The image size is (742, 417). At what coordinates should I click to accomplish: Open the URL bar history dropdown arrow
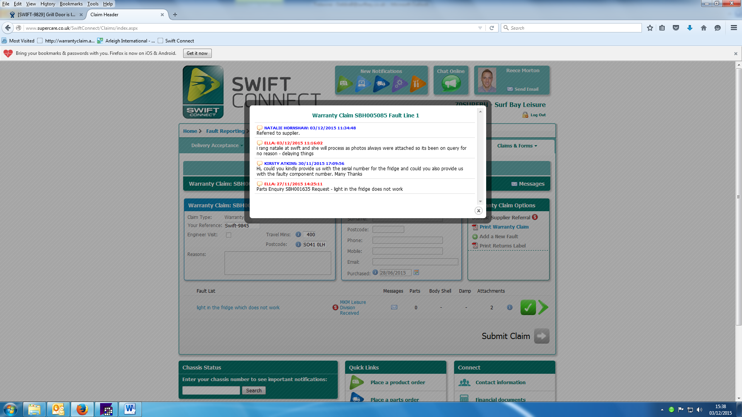point(480,28)
